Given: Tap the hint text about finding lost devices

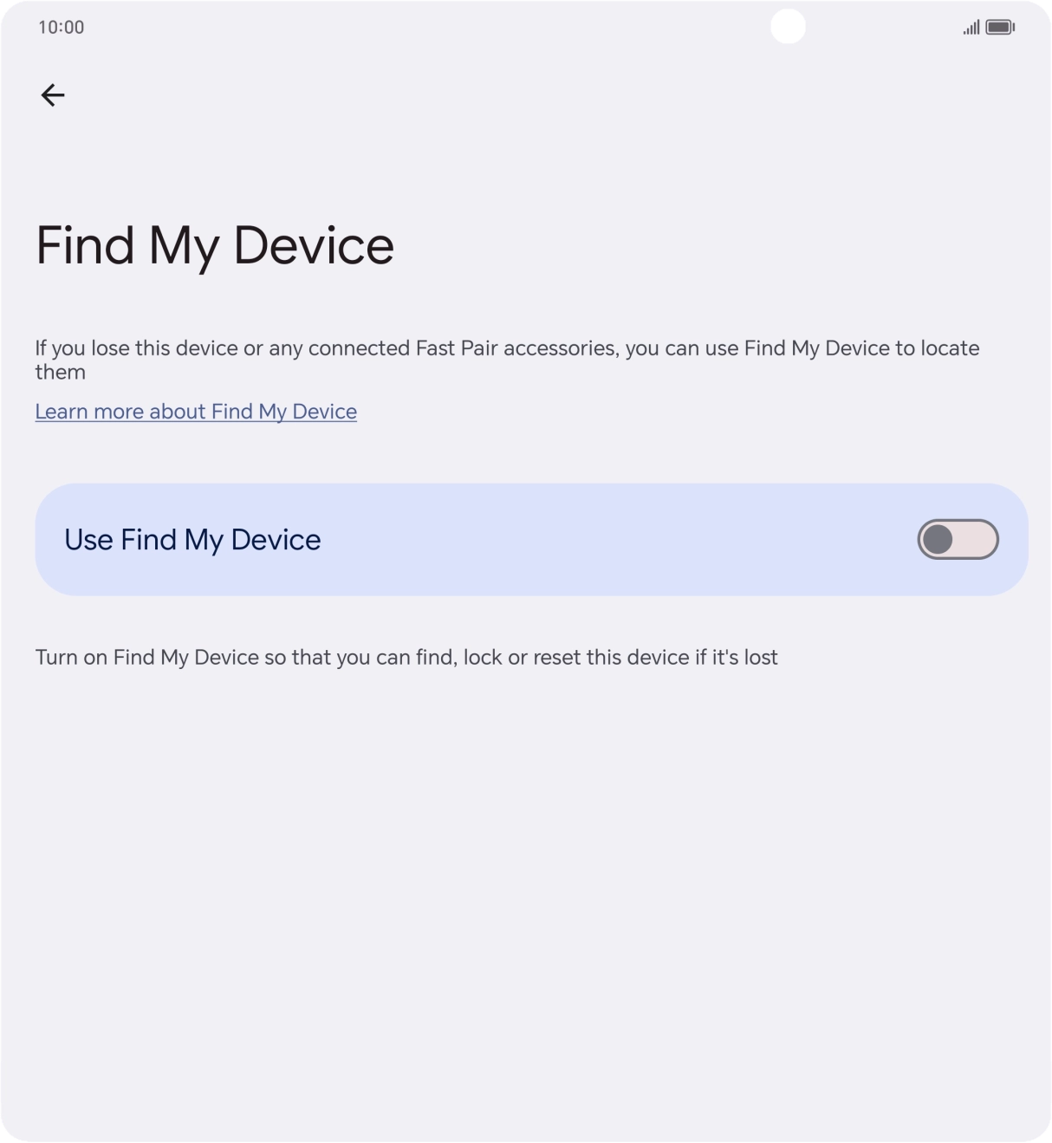Looking at the screenshot, I should pos(406,657).
